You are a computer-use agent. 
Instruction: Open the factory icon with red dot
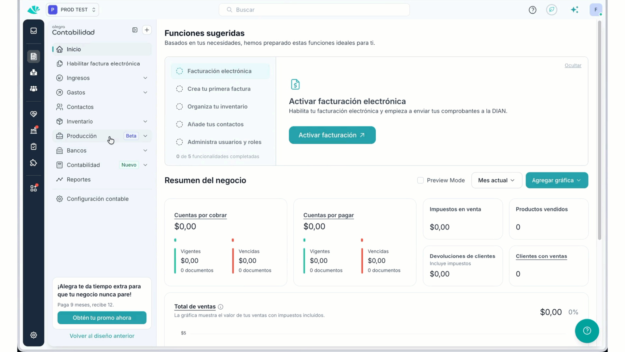tap(34, 130)
